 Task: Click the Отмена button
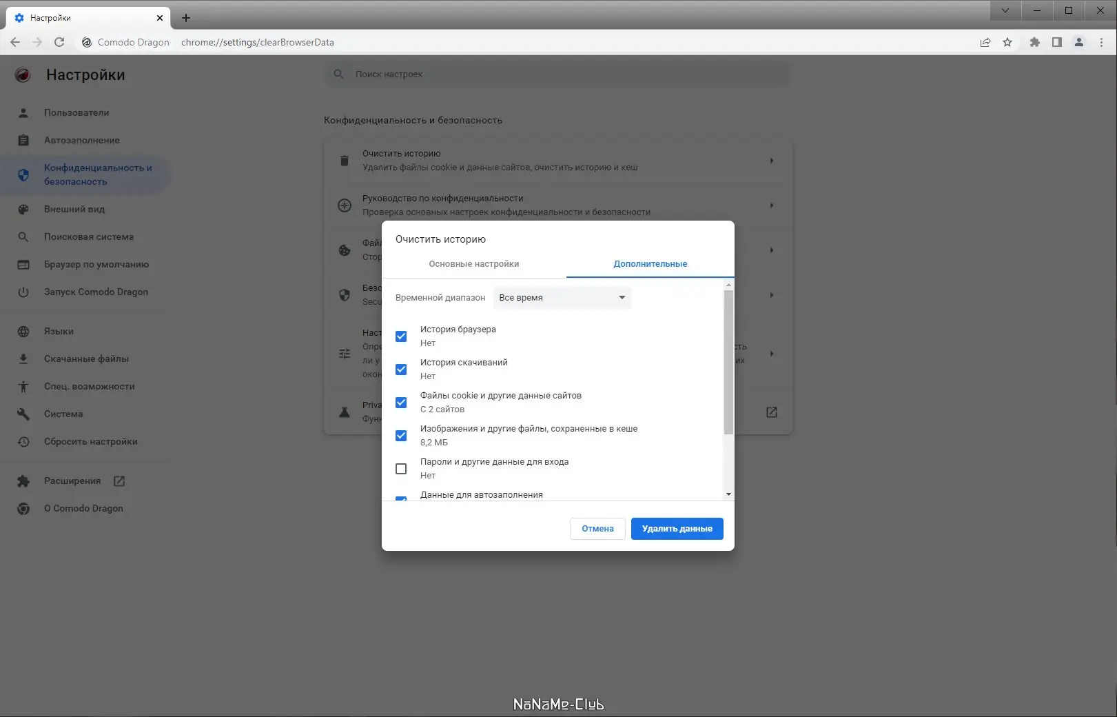(x=597, y=529)
